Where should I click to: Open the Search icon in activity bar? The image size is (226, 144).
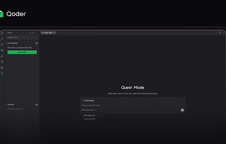[x=2, y=39]
